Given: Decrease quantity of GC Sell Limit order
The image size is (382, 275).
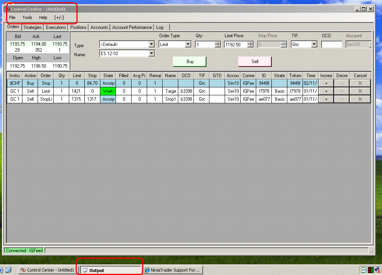Looking at the screenshot, I should pyautogui.click(x=342, y=91).
